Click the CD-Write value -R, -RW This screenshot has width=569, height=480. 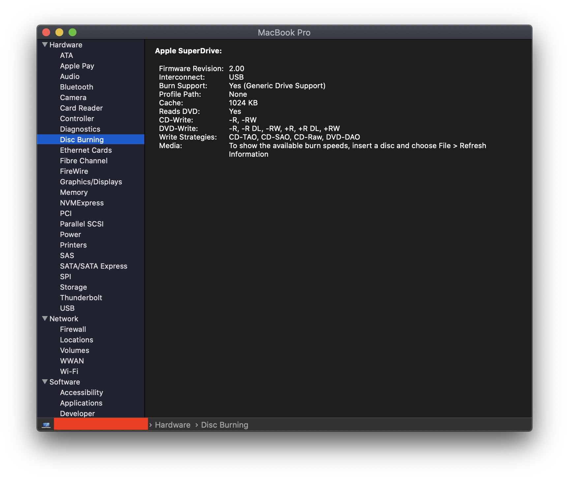click(243, 120)
